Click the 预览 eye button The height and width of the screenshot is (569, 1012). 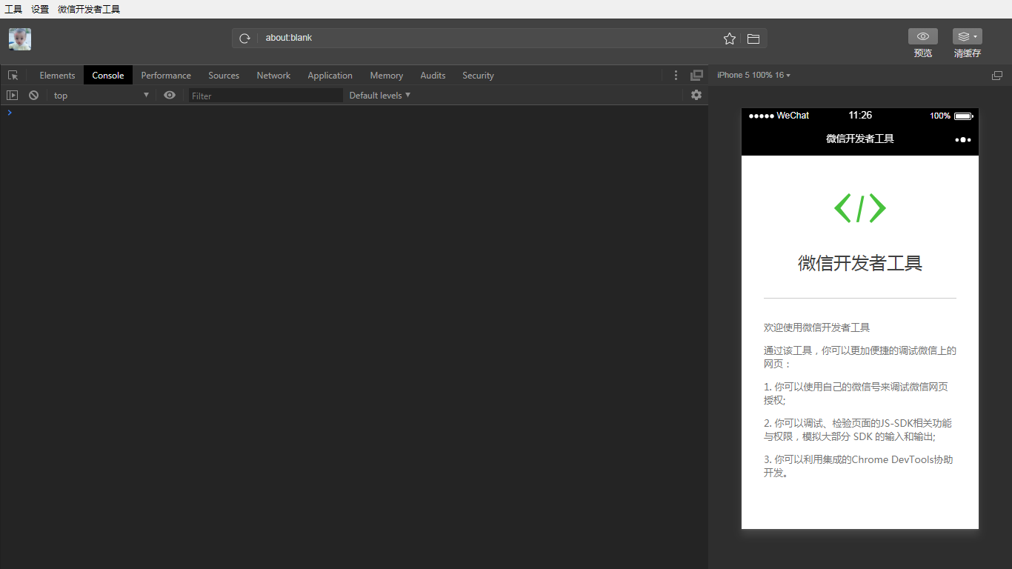923,36
